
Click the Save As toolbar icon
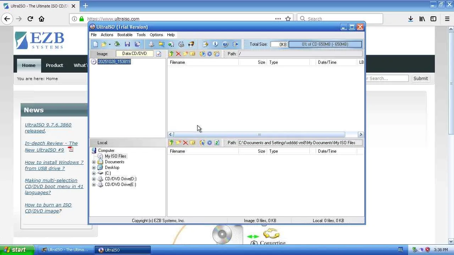pyautogui.click(x=137, y=44)
